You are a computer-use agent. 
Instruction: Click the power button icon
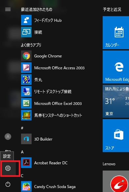[8, 184]
